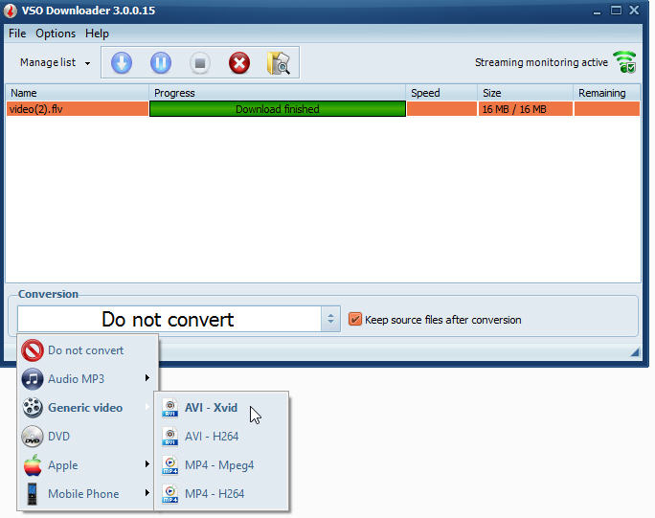The image size is (655, 518).
Task: Choose MP4 - H264 format
Action: click(221, 494)
